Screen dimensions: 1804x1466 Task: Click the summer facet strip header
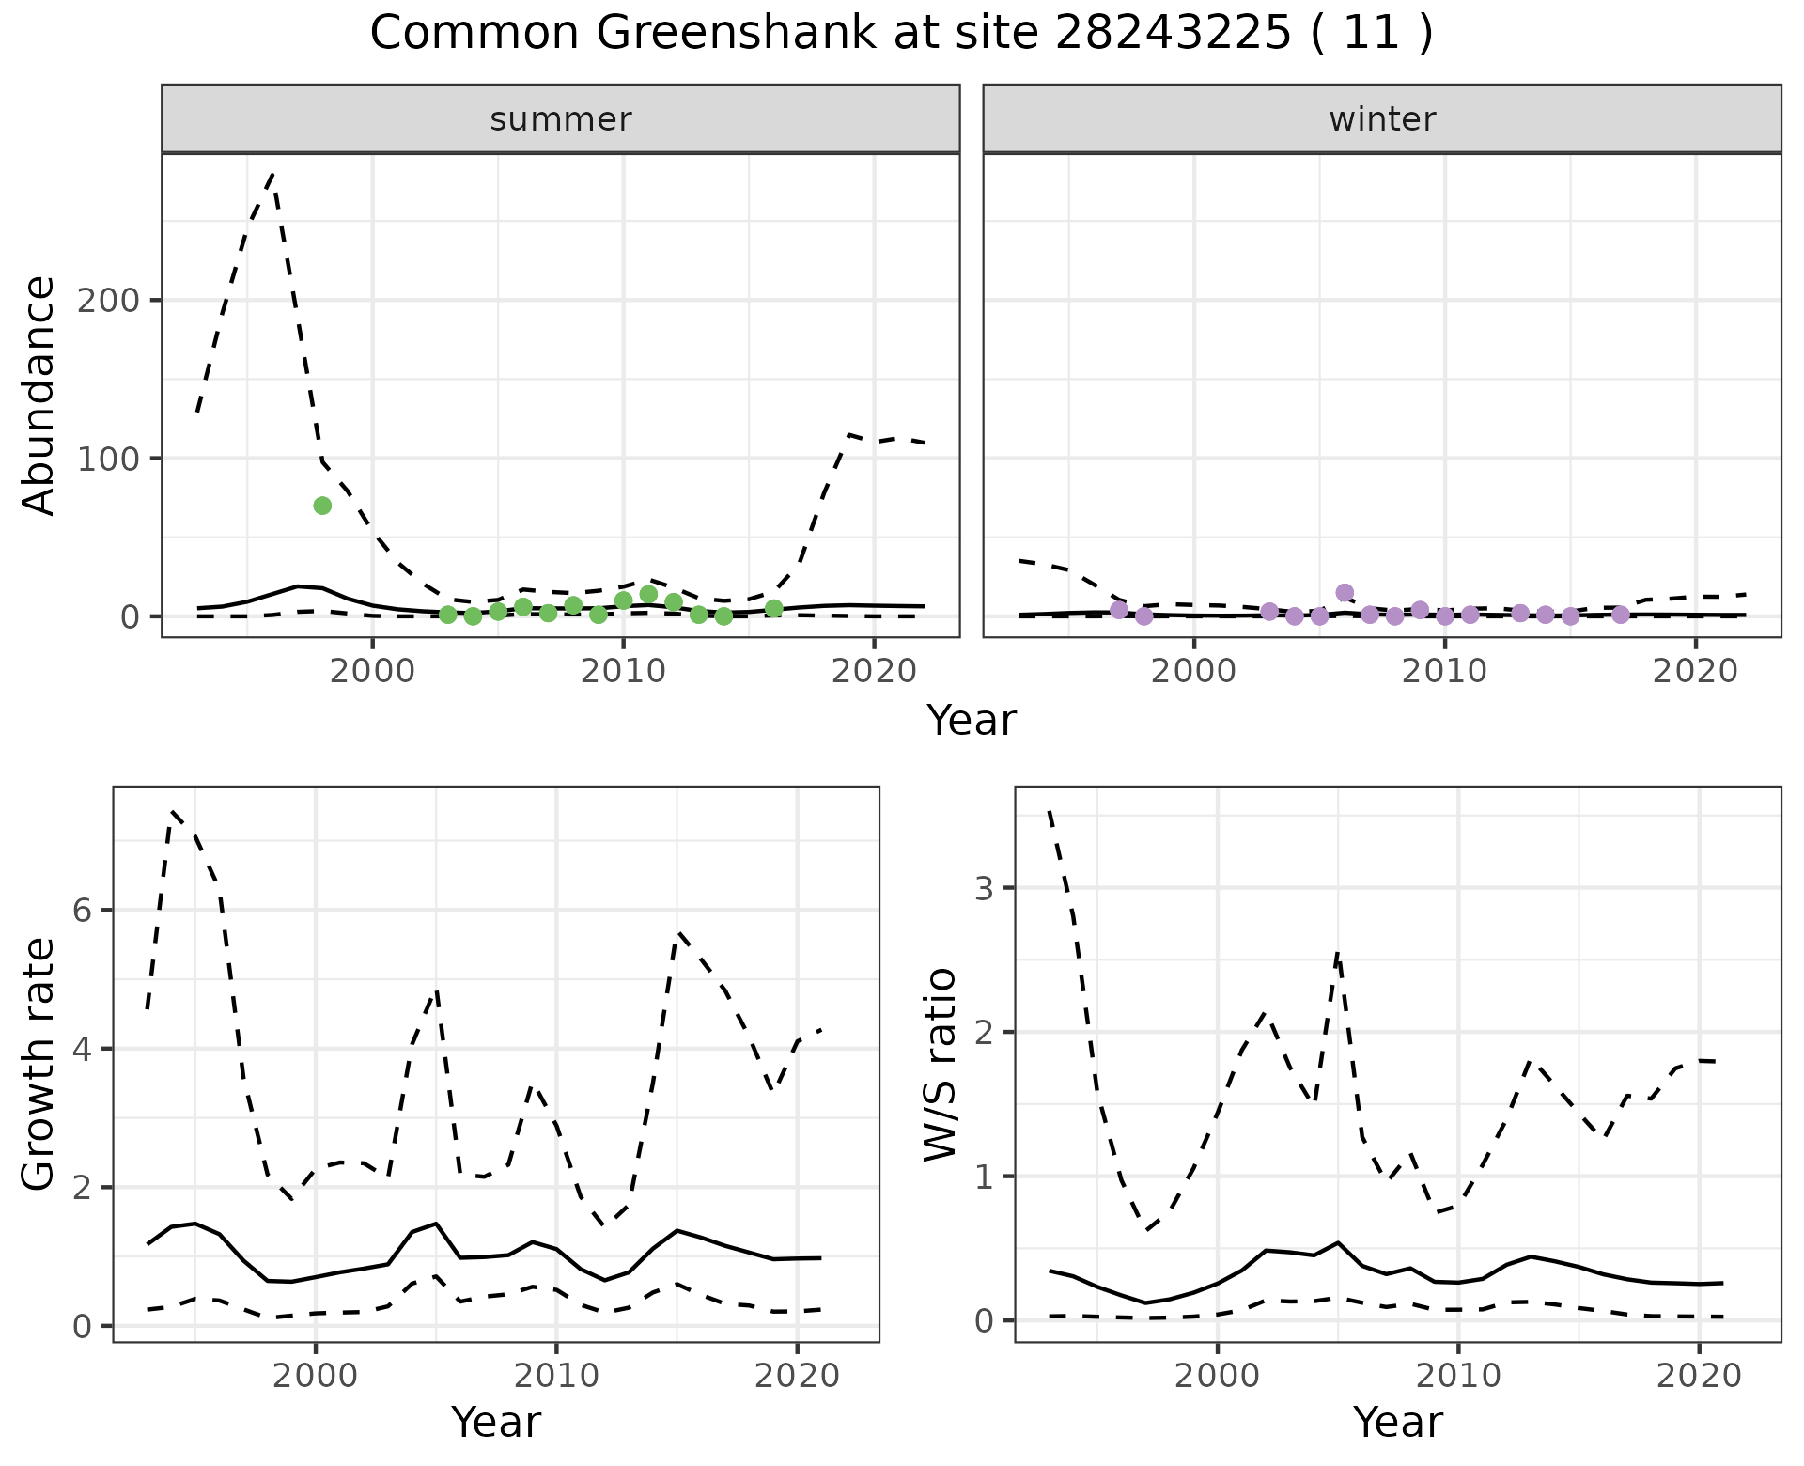561,119
